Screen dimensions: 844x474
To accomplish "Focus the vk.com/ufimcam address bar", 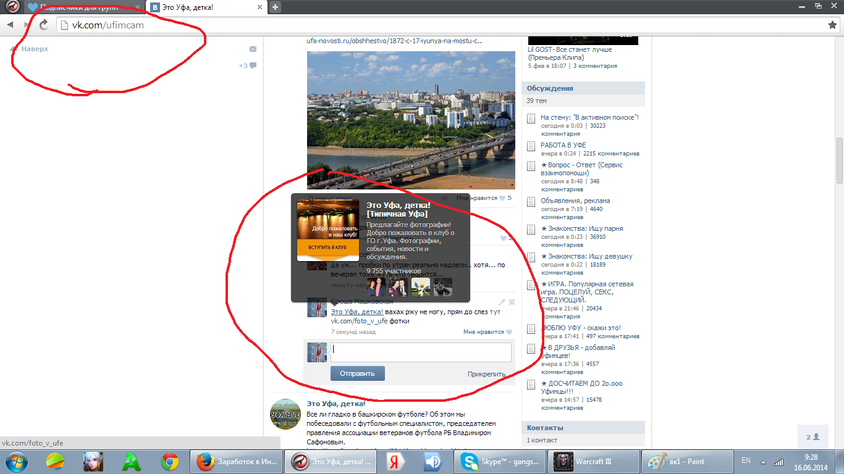I will point(439,25).
